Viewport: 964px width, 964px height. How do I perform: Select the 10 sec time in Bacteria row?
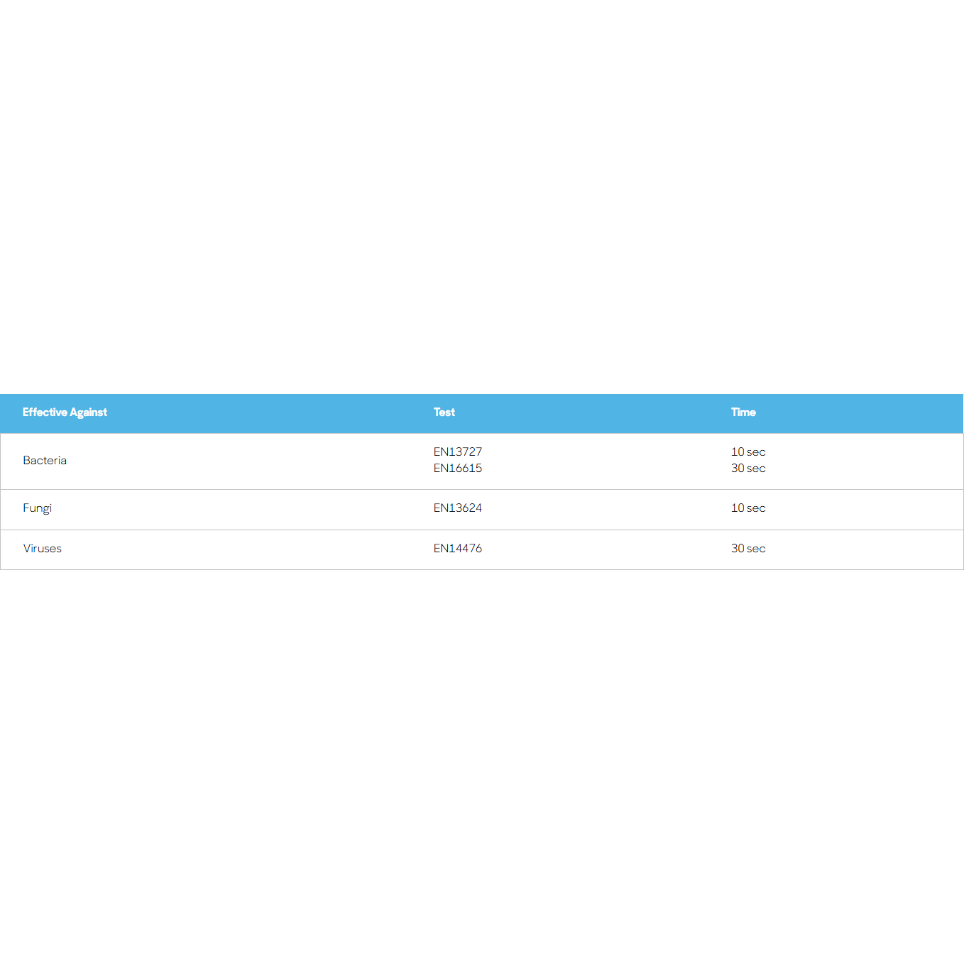tap(748, 452)
